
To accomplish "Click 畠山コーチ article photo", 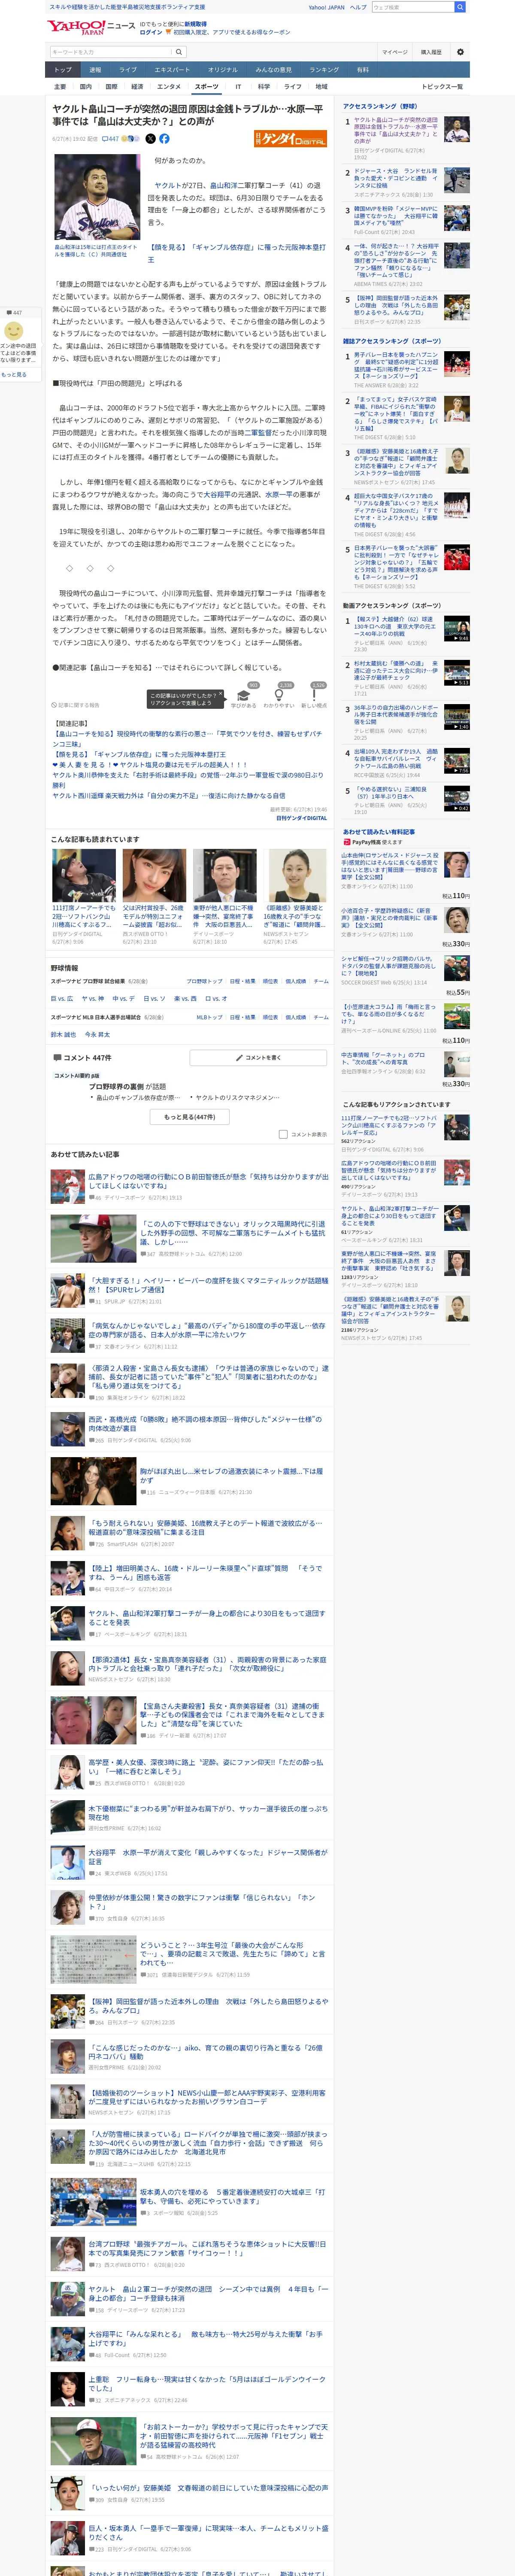I will click(97, 197).
